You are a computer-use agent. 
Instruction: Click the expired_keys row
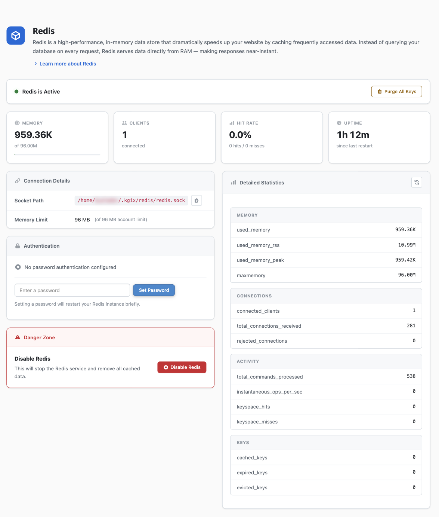coord(326,472)
